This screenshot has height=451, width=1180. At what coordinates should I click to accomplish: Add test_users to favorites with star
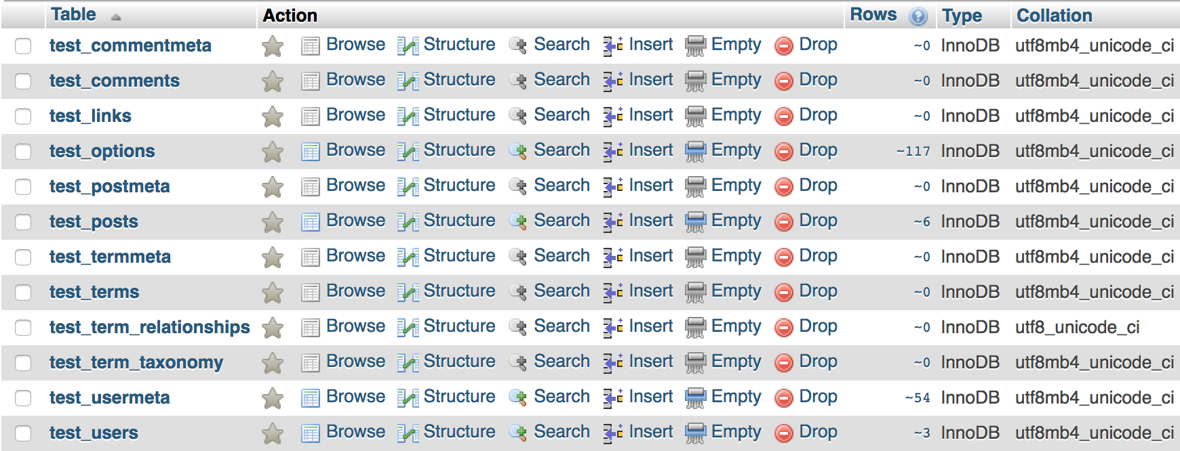tap(273, 433)
